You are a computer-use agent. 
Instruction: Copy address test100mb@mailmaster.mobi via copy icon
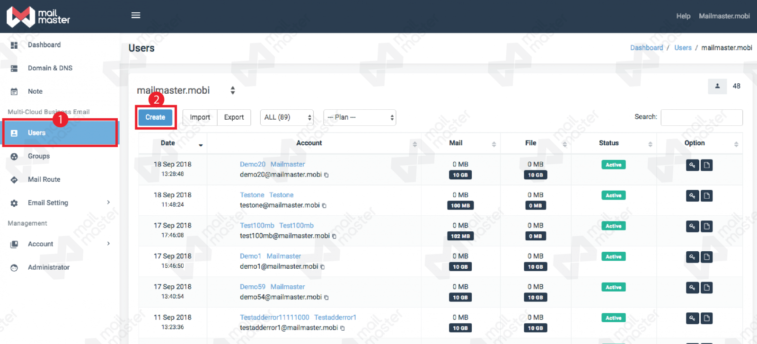tap(334, 236)
